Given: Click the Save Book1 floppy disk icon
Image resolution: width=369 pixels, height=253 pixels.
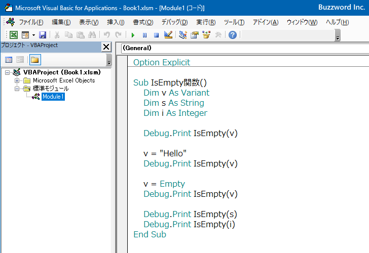Looking at the screenshot, I should pyautogui.click(x=43, y=35).
